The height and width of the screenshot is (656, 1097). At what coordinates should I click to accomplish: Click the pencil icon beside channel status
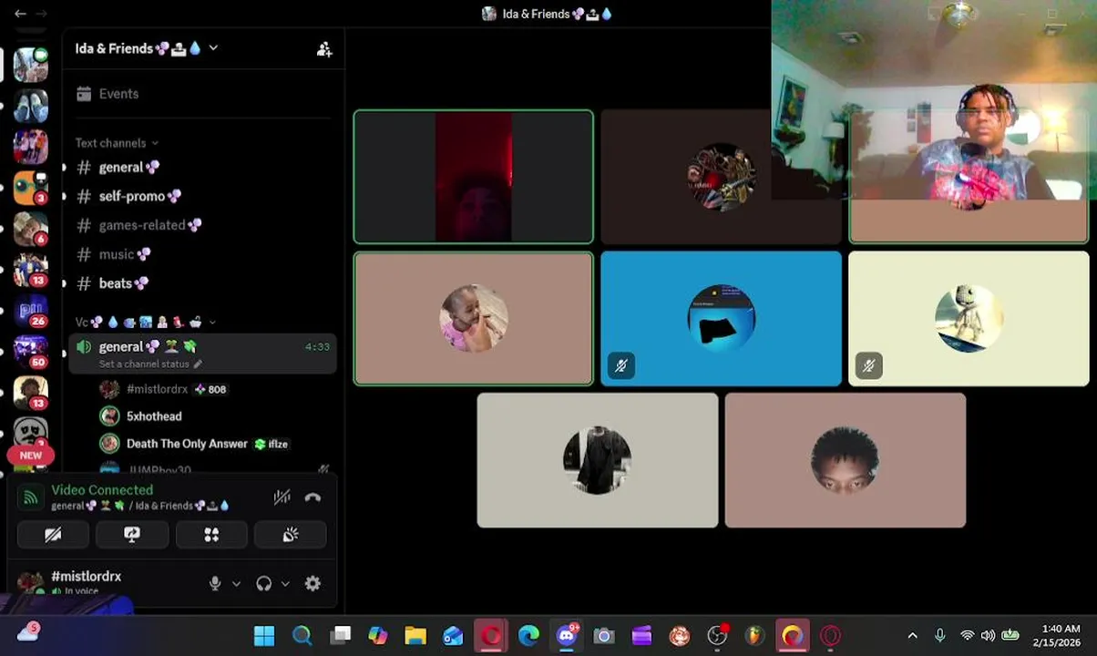[x=198, y=364]
